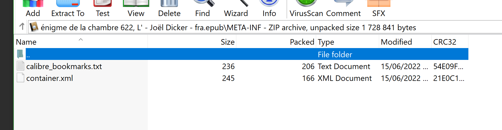The image size is (502, 130).
Task: Go up one folder level arrow
Action: point(22,27)
